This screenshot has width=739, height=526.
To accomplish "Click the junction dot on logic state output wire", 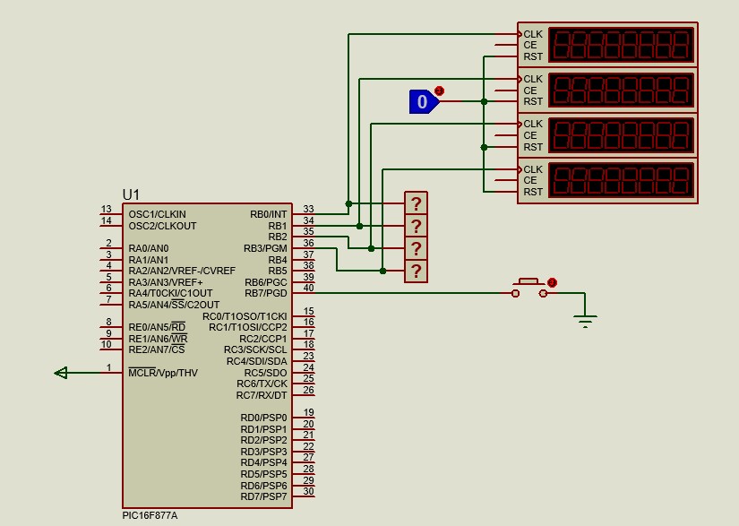I will pyautogui.click(x=484, y=102).
